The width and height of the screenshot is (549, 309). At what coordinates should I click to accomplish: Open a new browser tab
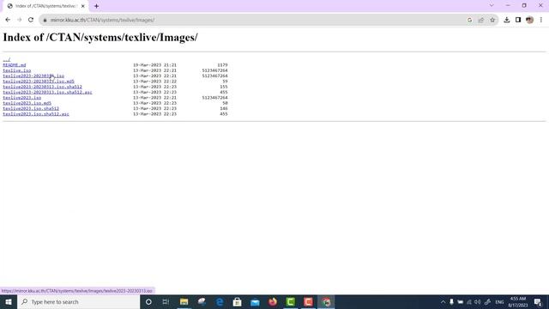point(96,6)
